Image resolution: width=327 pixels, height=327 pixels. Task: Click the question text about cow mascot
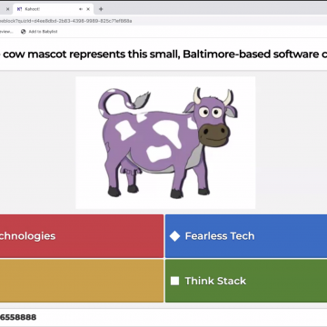(163, 54)
